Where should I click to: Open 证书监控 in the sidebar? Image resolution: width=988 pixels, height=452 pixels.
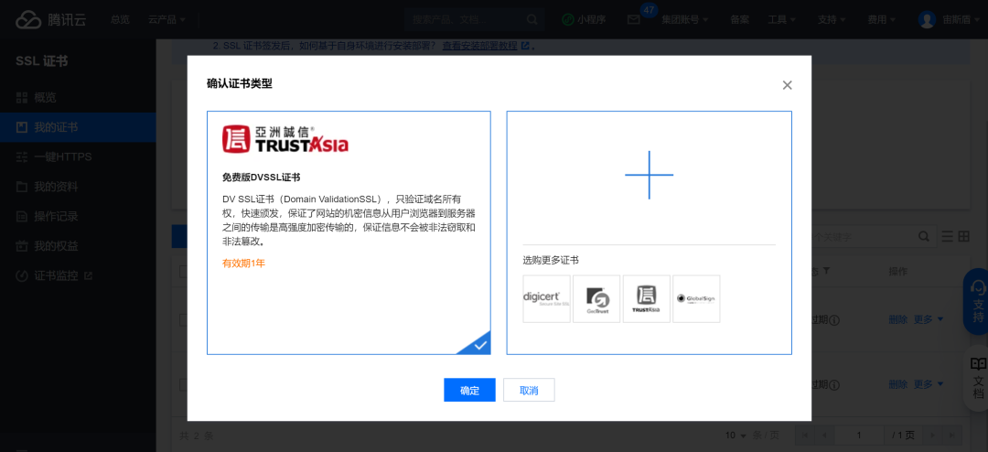click(x=78, y=275)
